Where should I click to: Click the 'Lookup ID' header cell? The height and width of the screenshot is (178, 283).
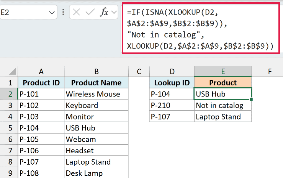[x=172, y=83]
